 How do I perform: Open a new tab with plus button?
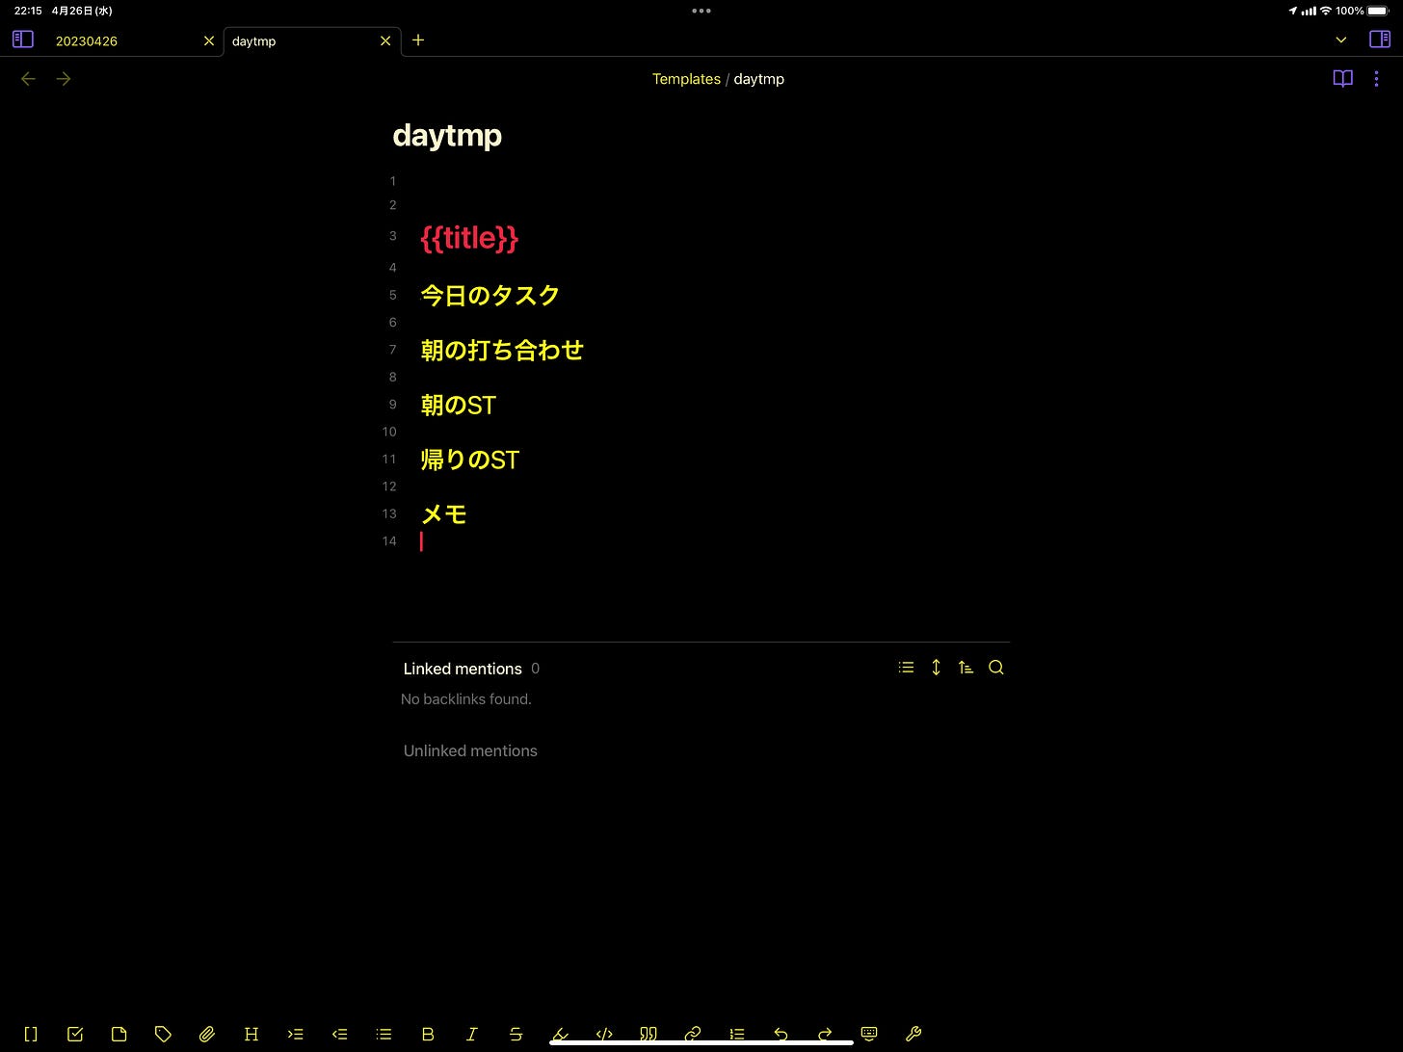tap(418, 39)
